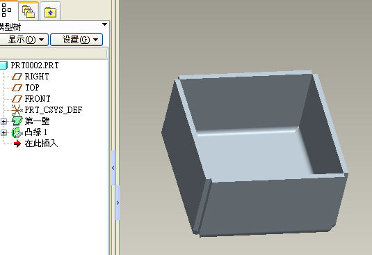Open the Folder Browser navigator tab

pyautogui.click(x=29, y=11)
